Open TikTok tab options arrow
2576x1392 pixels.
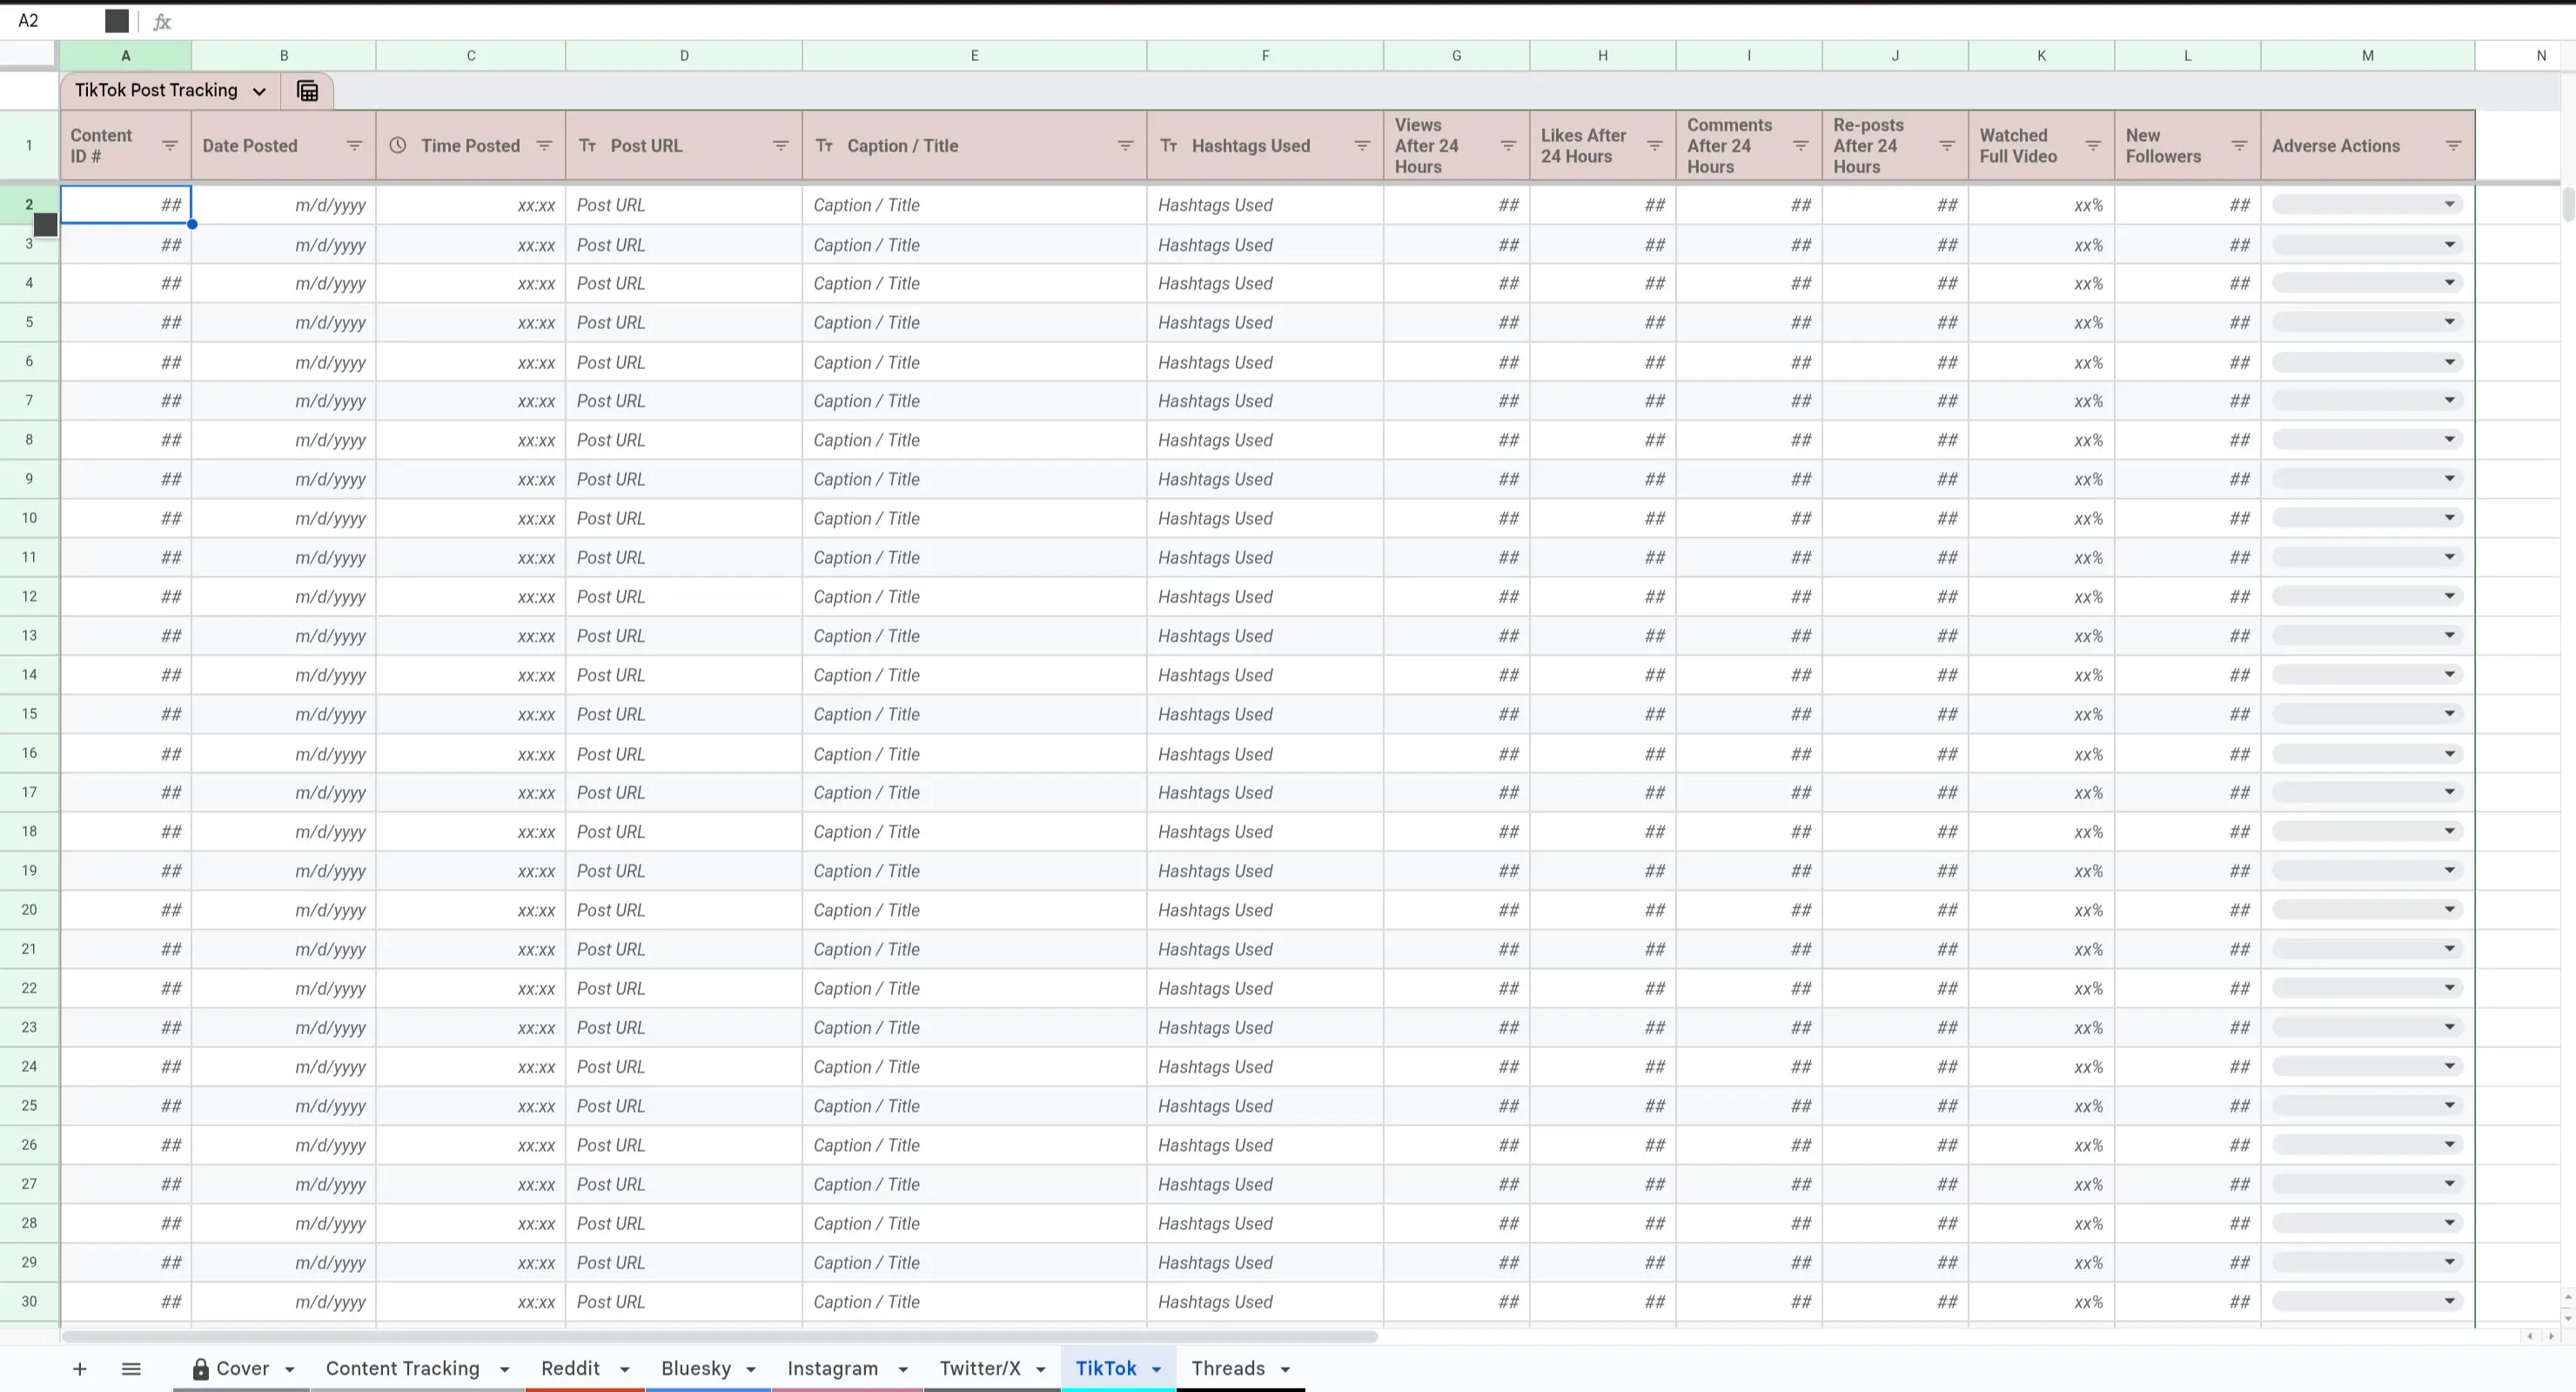(1157, 1370)
